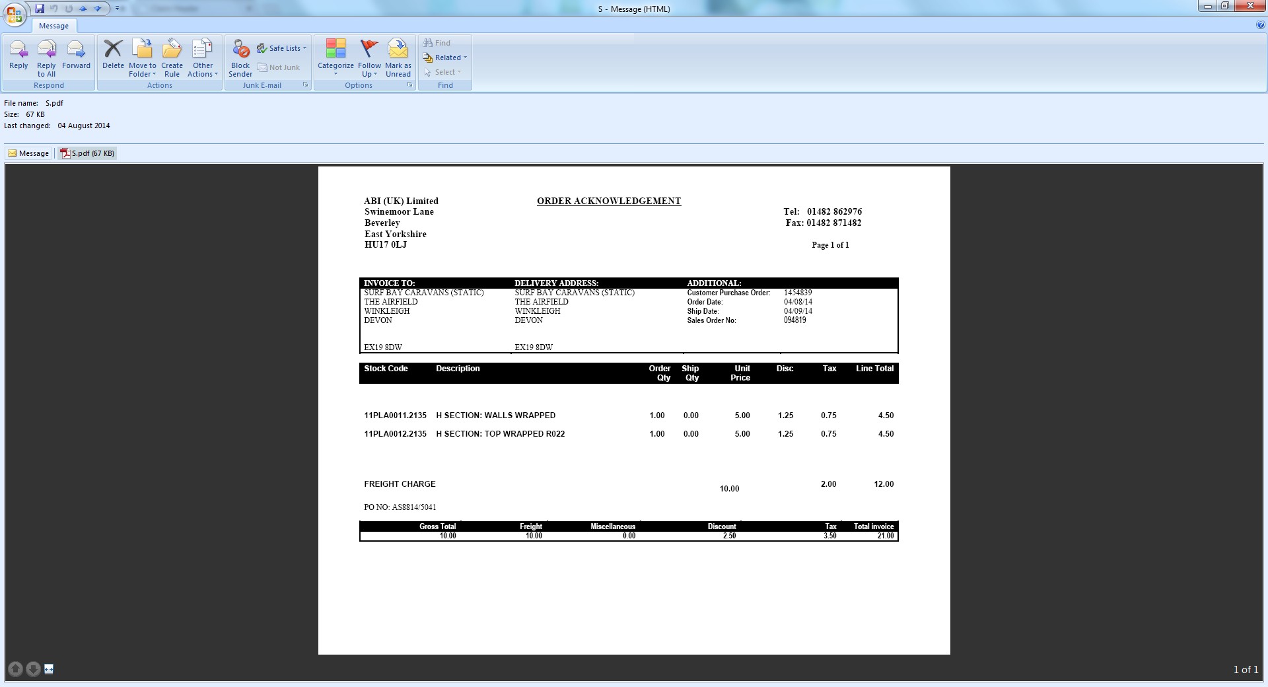1268x687 pixels.
Task: Click the Message ribbon tab
Action: [53, 26]
